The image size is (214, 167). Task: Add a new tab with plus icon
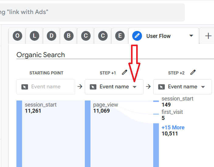pos(208,36)
